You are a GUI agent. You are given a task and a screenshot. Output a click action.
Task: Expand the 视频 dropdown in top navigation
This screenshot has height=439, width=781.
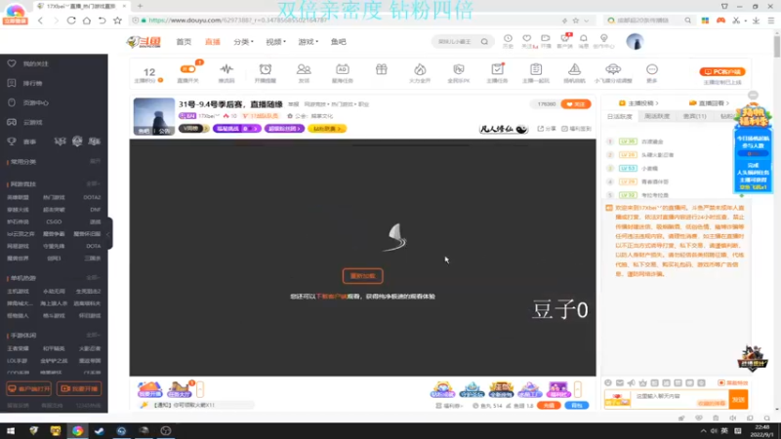(x=275, y=42)
